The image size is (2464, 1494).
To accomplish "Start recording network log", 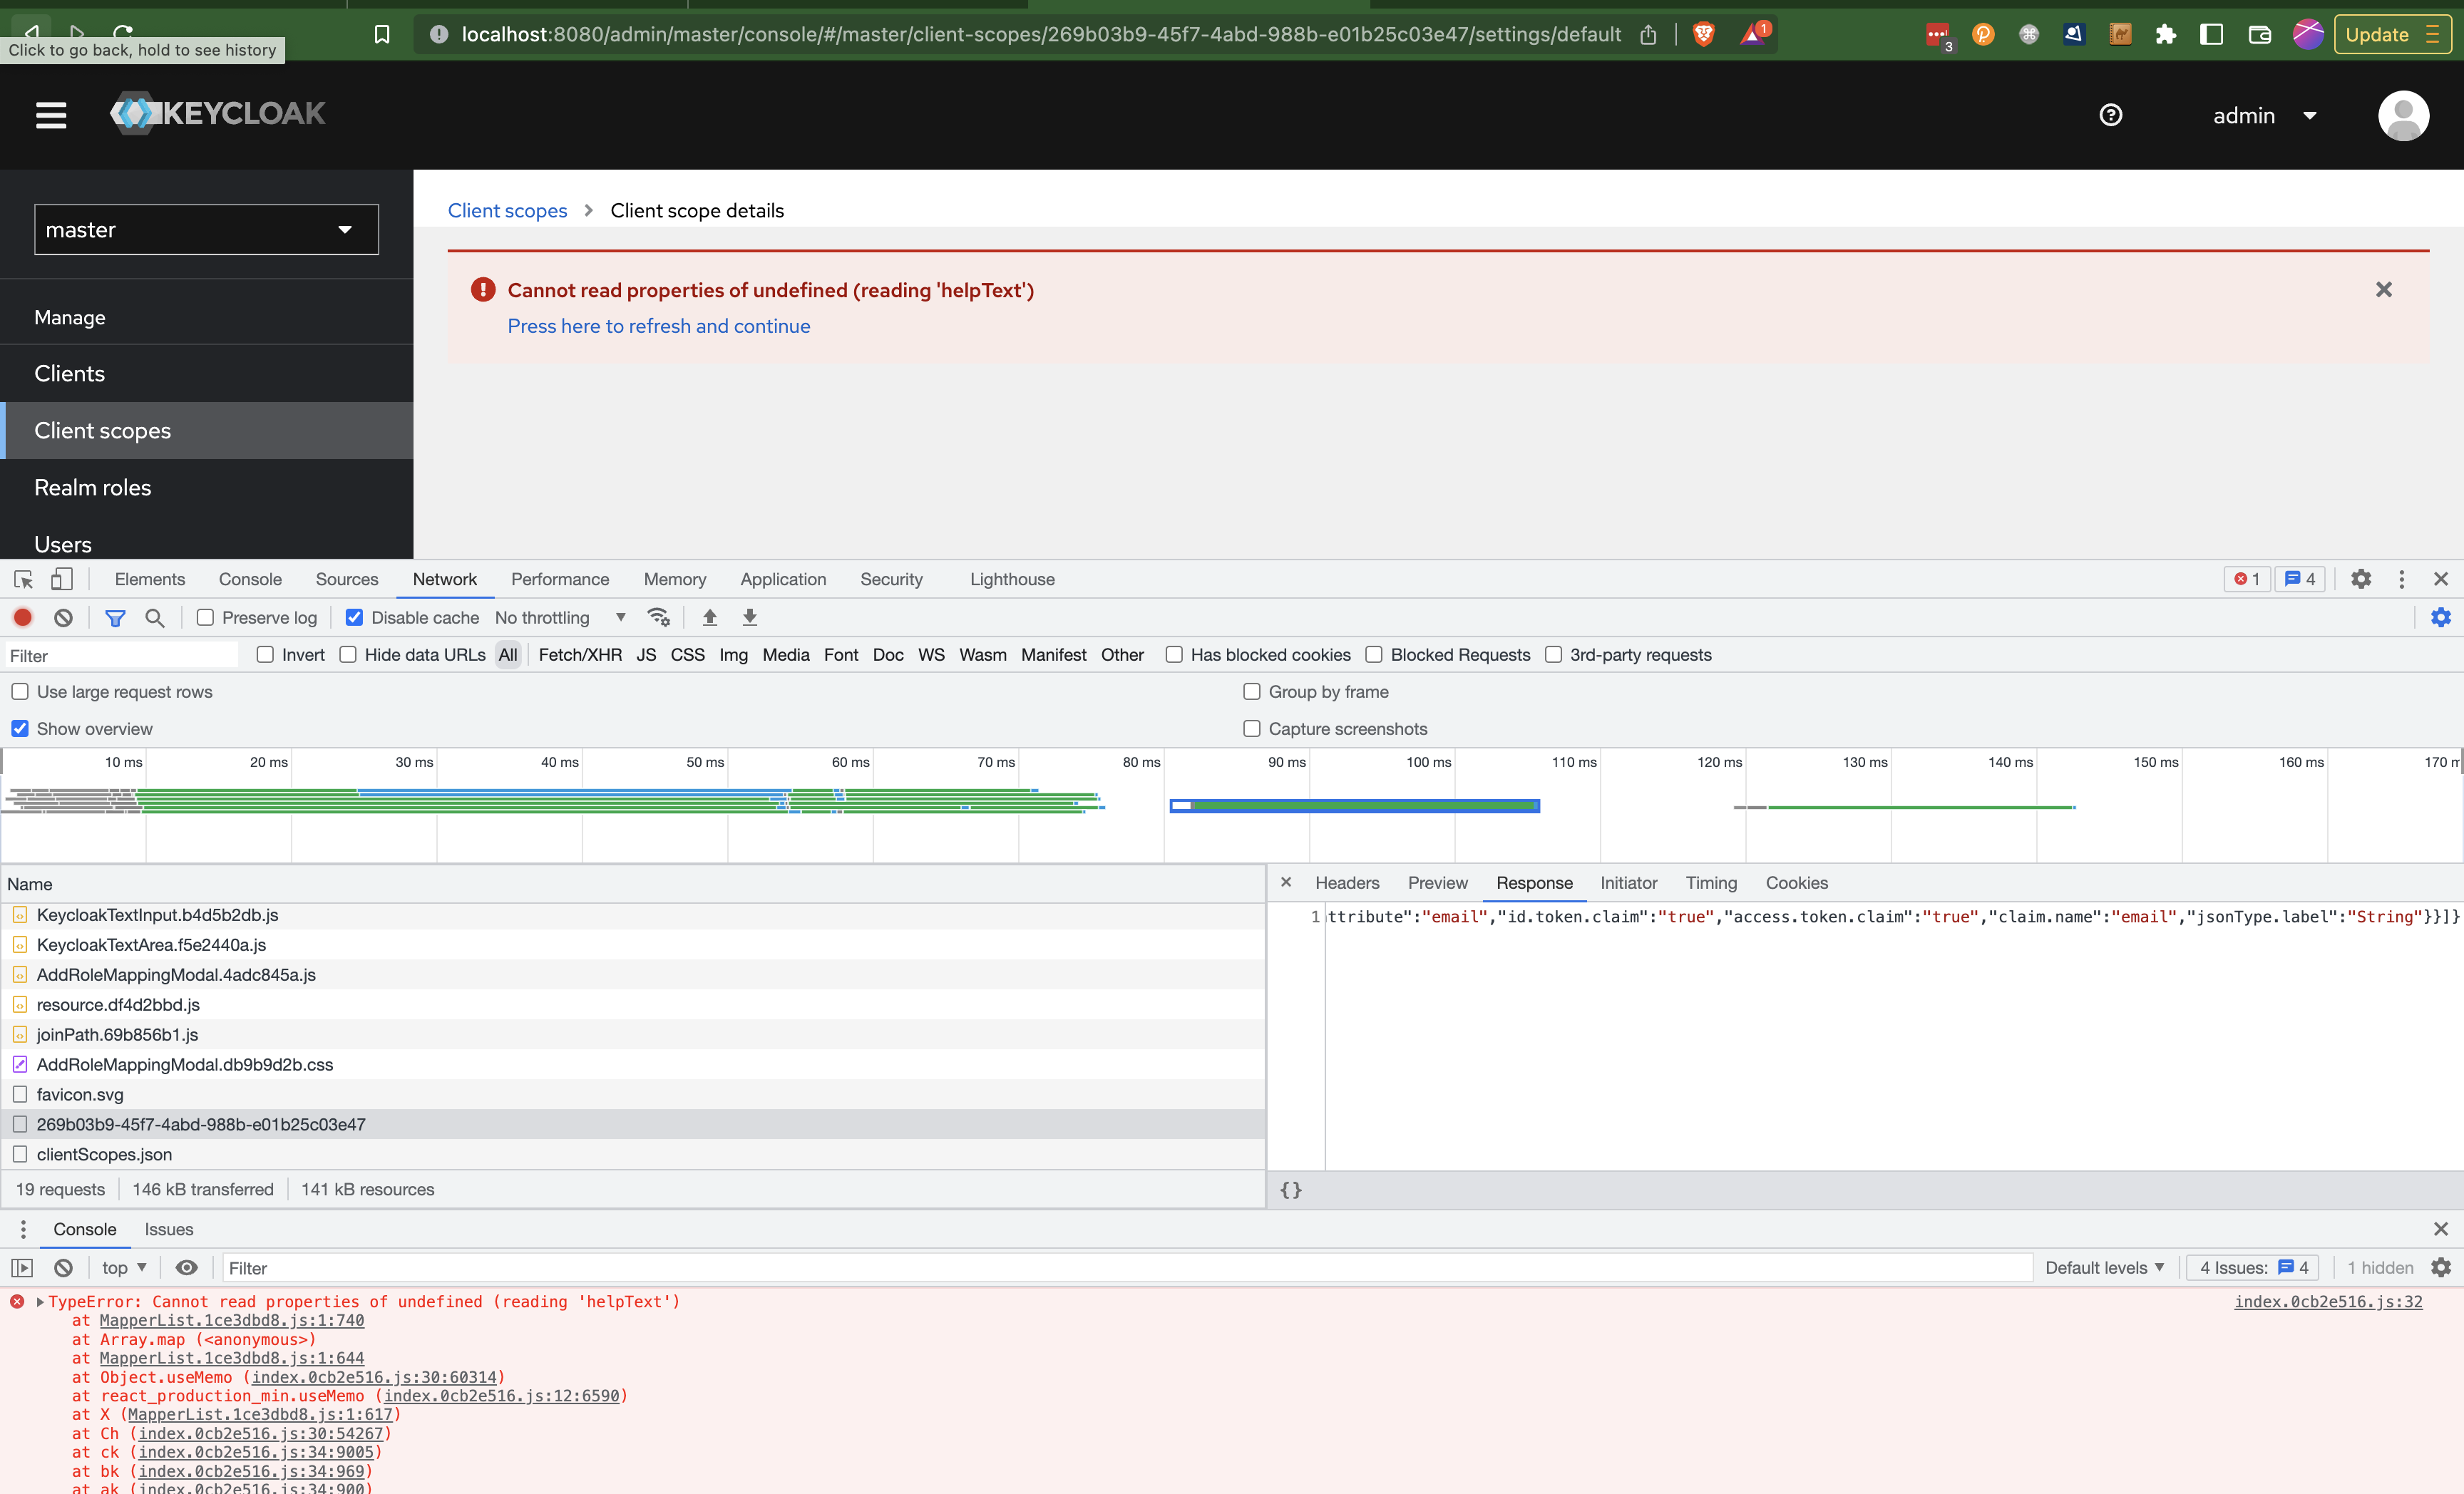I will 23,617.
